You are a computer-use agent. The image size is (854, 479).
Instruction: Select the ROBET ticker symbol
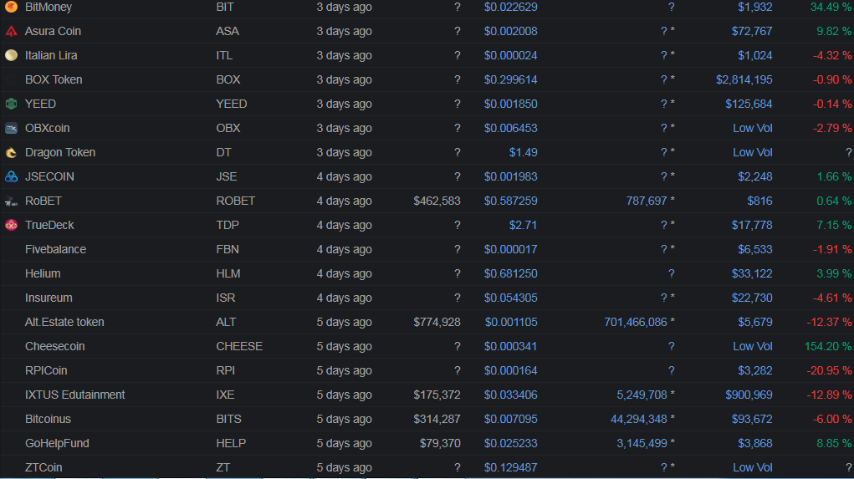pyautogui.click(x=235, y=201)
